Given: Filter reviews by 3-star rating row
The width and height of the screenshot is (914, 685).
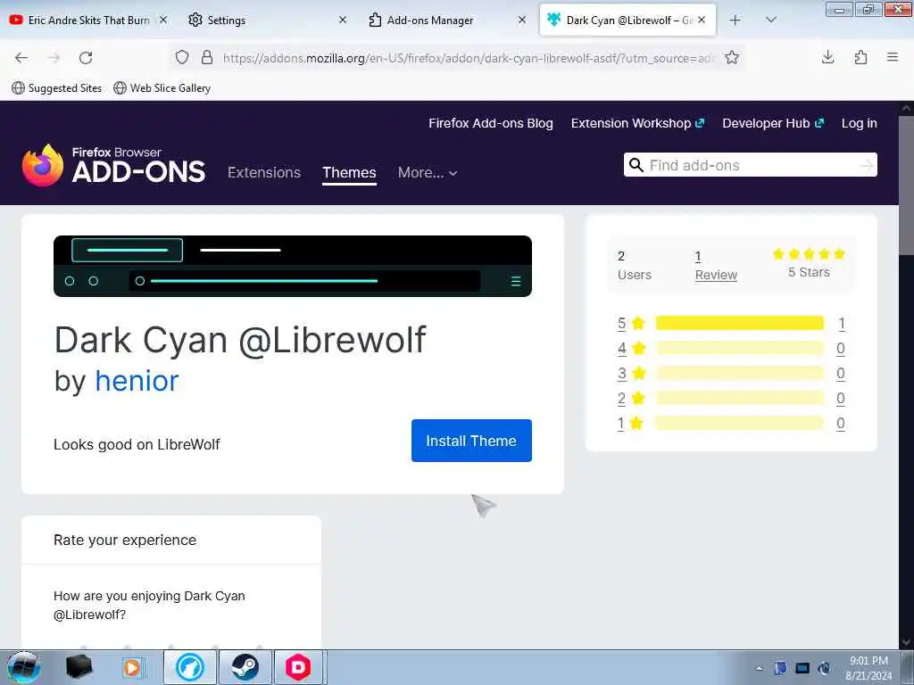Looking at the screenshot, I should coord(731,374).
